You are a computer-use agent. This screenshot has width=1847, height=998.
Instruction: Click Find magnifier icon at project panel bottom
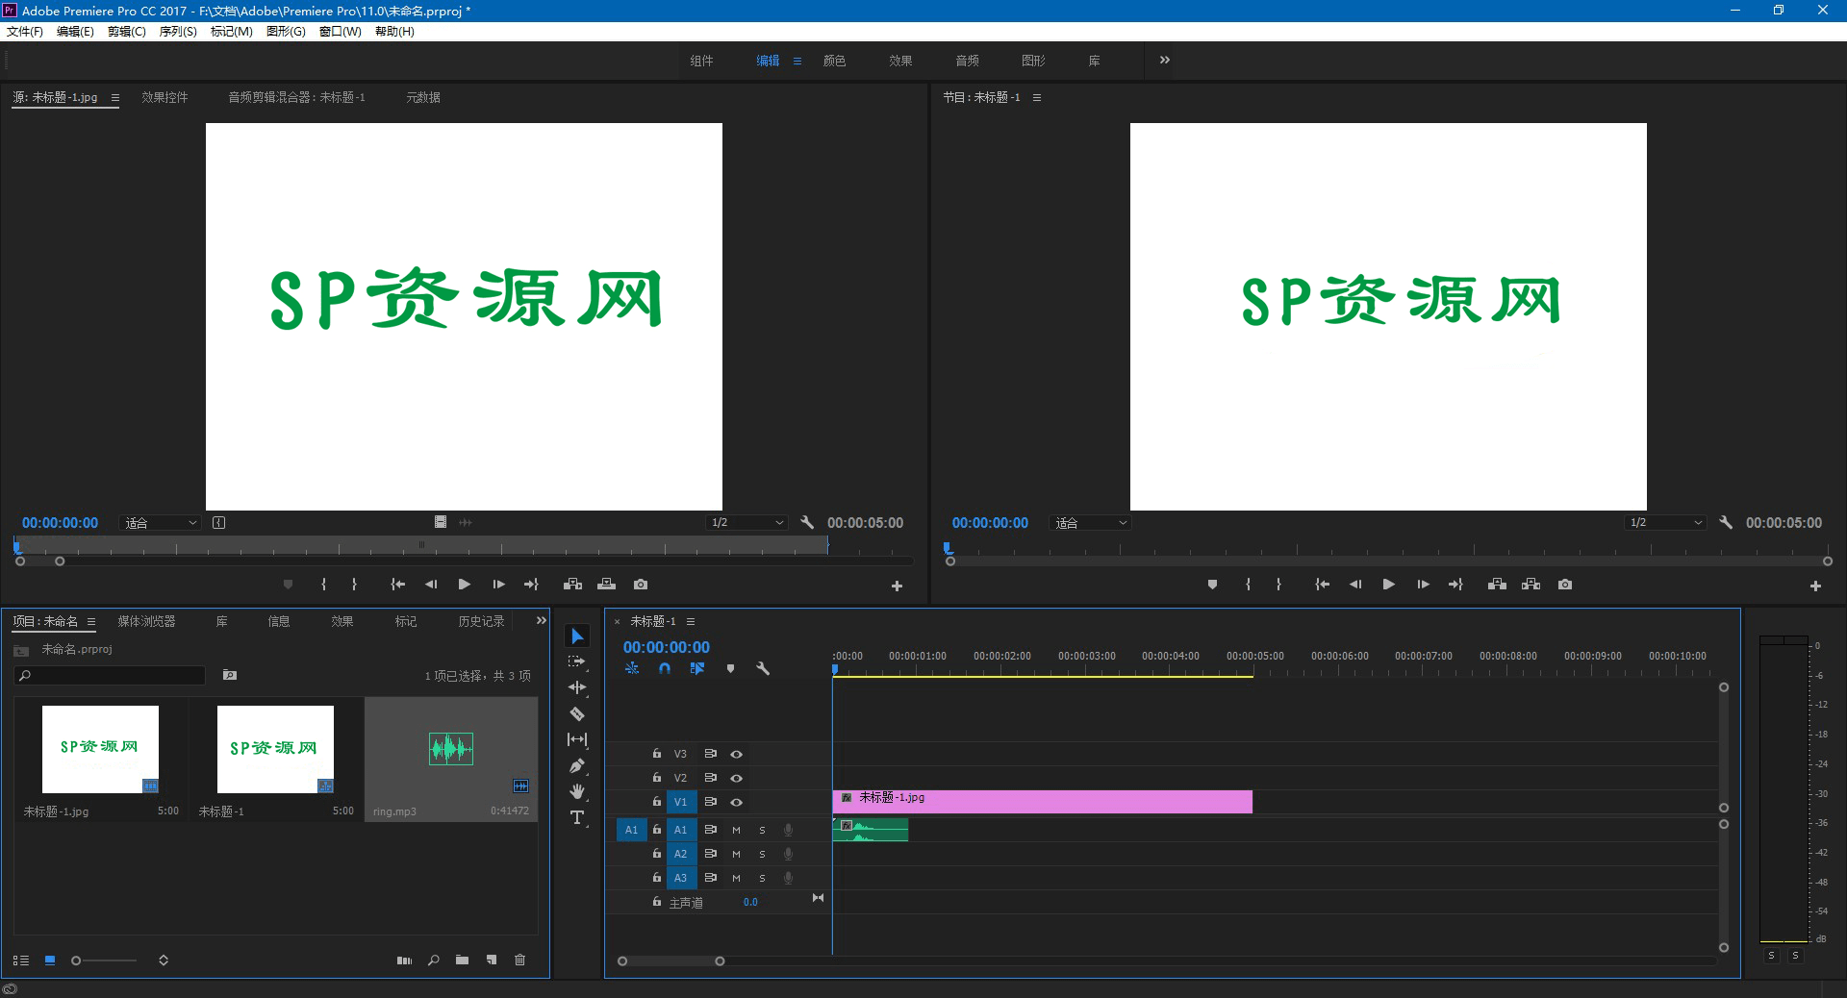pos(434,960)
